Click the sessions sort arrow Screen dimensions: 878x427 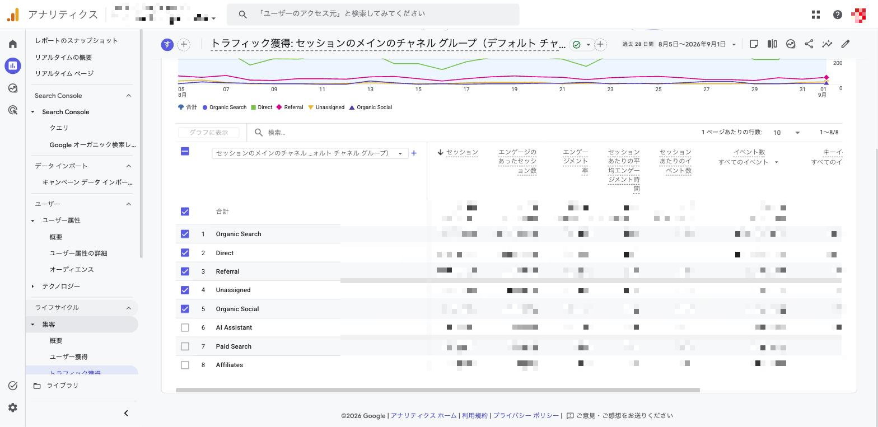pyautogui.click(x=441, y=152)
